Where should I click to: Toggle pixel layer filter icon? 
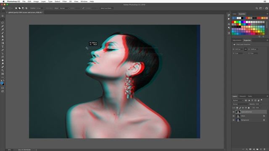(246, 101)
